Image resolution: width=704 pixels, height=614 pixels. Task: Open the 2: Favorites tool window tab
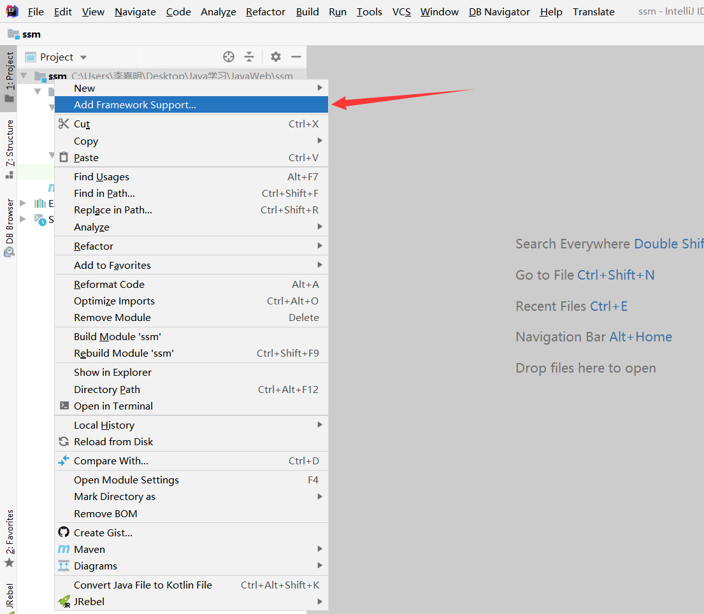click(x=9, y=538)
